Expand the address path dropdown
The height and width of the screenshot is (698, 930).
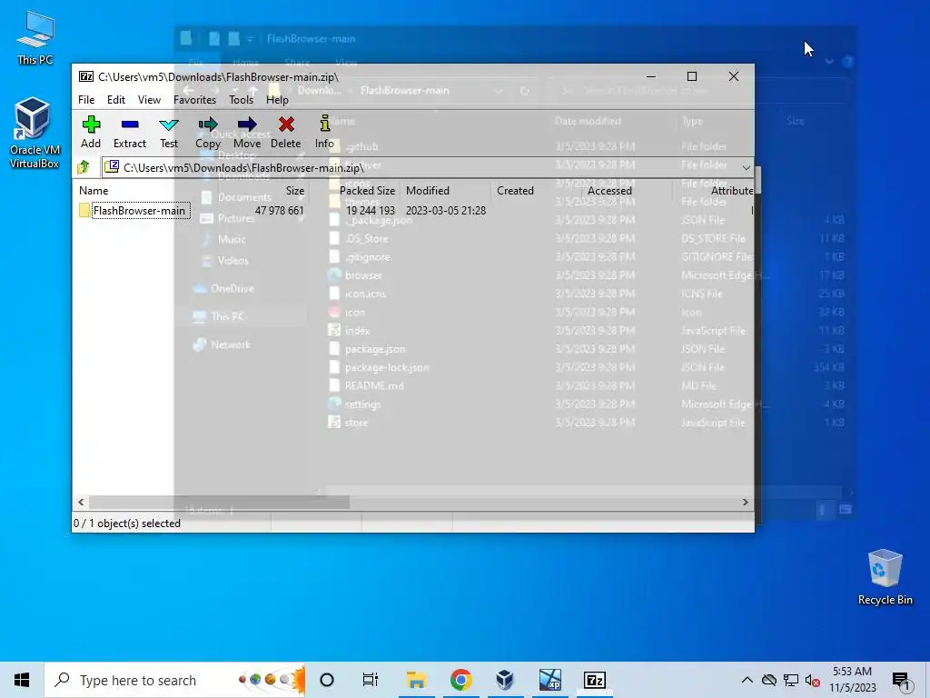point(747,167)
